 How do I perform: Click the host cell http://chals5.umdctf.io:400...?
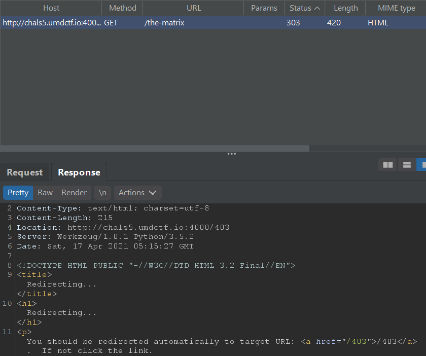pyautogui.click(x=52, y=23)
